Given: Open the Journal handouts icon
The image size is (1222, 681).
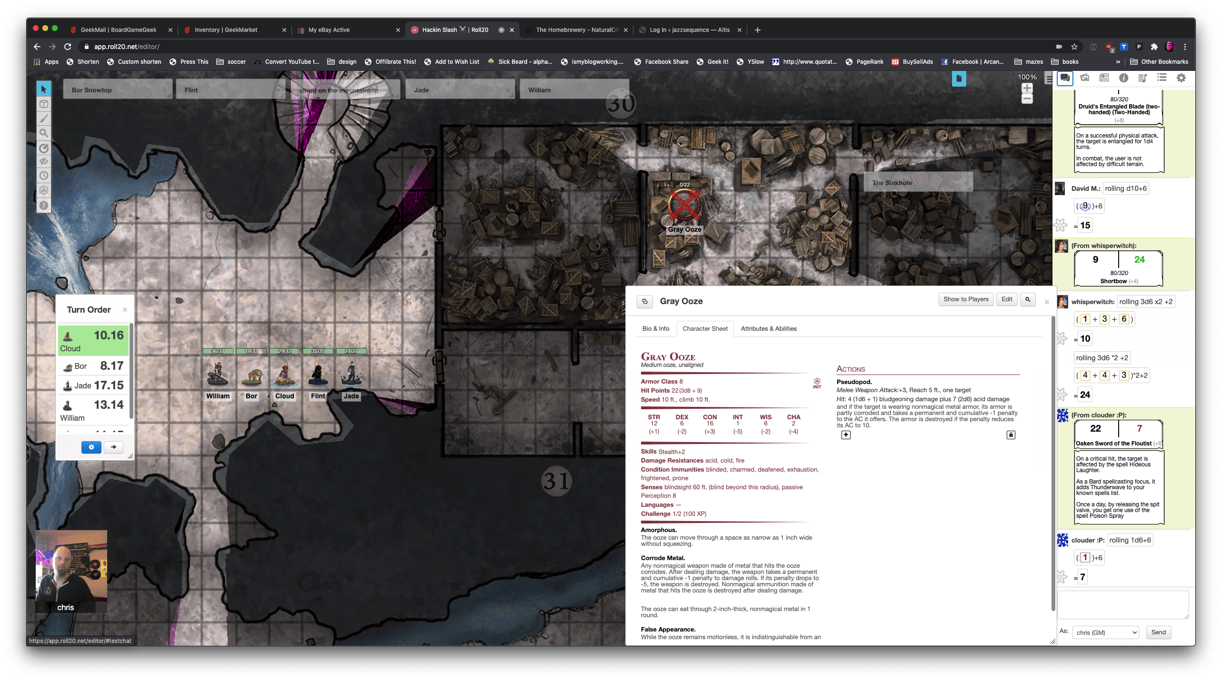Looking at the screenshot, I should (x=1104, y=78).
